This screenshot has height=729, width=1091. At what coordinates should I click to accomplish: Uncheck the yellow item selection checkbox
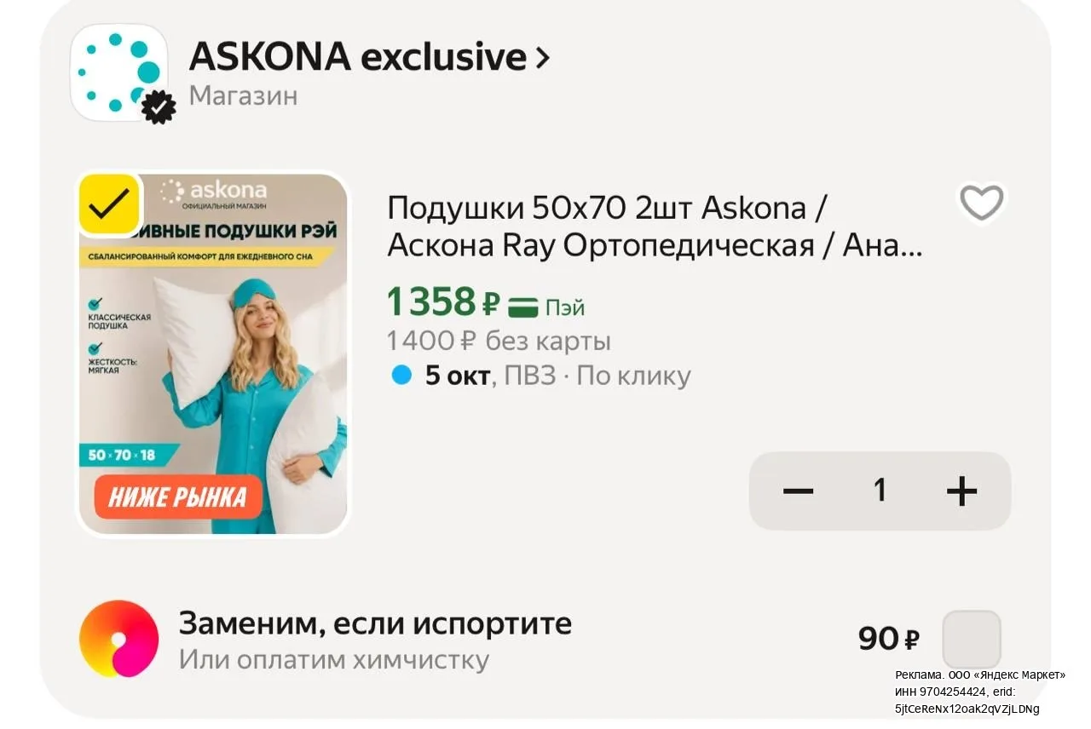click(x=109, y=204)
